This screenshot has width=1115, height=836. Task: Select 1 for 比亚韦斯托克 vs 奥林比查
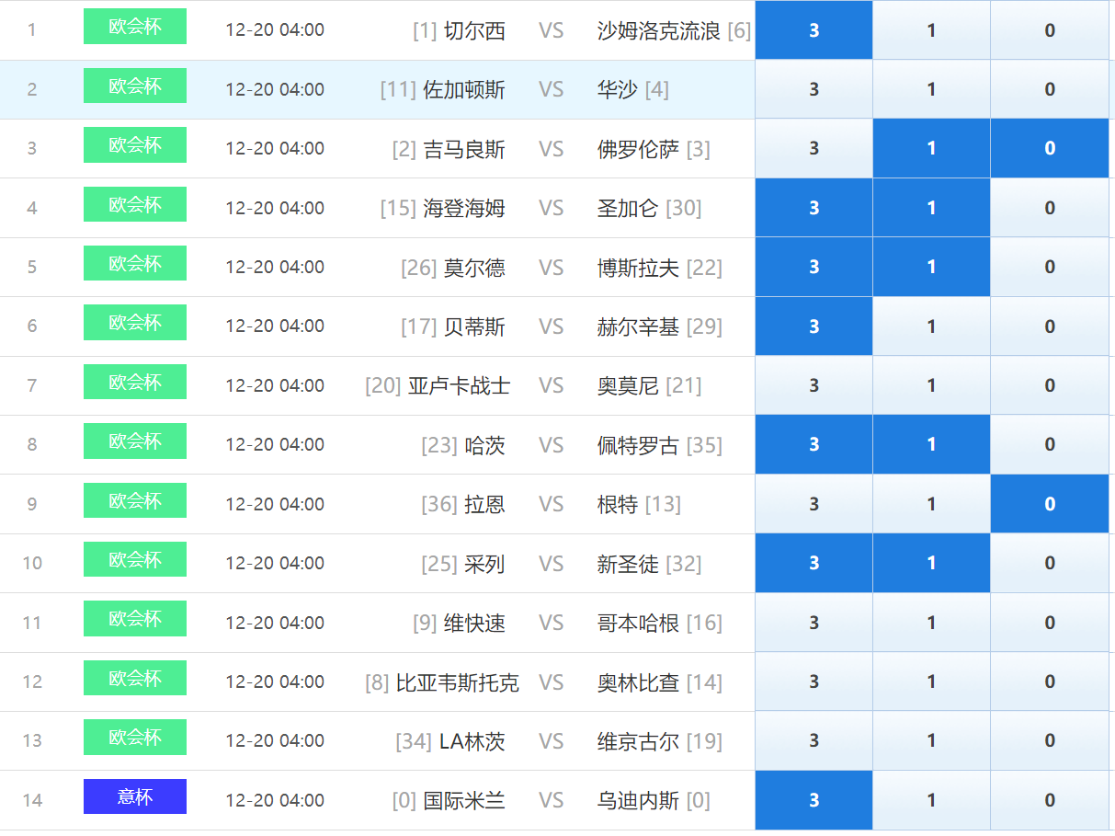coord(931,681)
